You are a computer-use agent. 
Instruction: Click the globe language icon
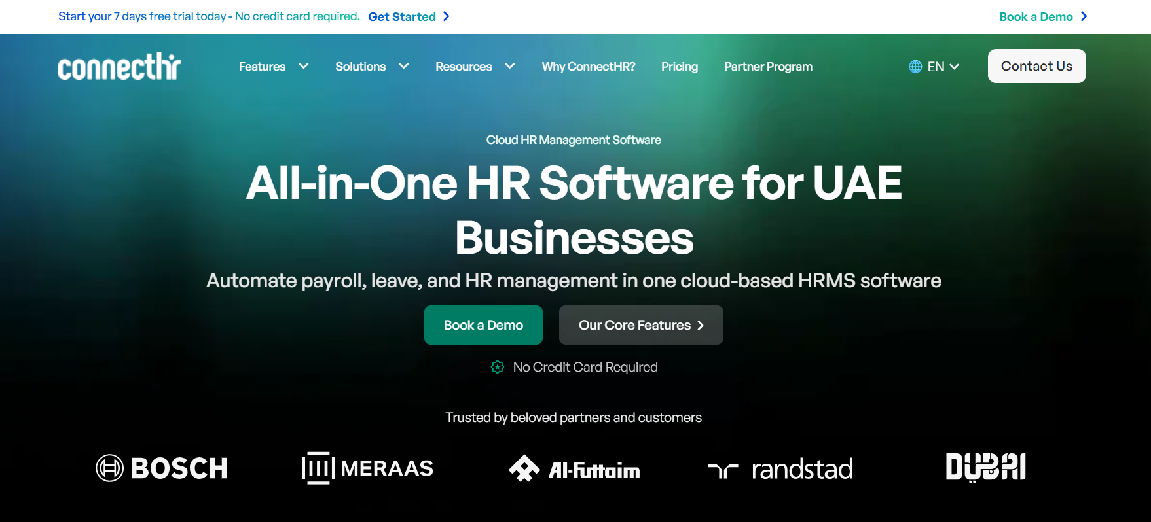click(915, 67)
